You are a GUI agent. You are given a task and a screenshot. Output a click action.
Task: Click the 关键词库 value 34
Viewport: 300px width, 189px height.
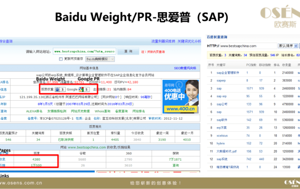(x=38, y=140)
